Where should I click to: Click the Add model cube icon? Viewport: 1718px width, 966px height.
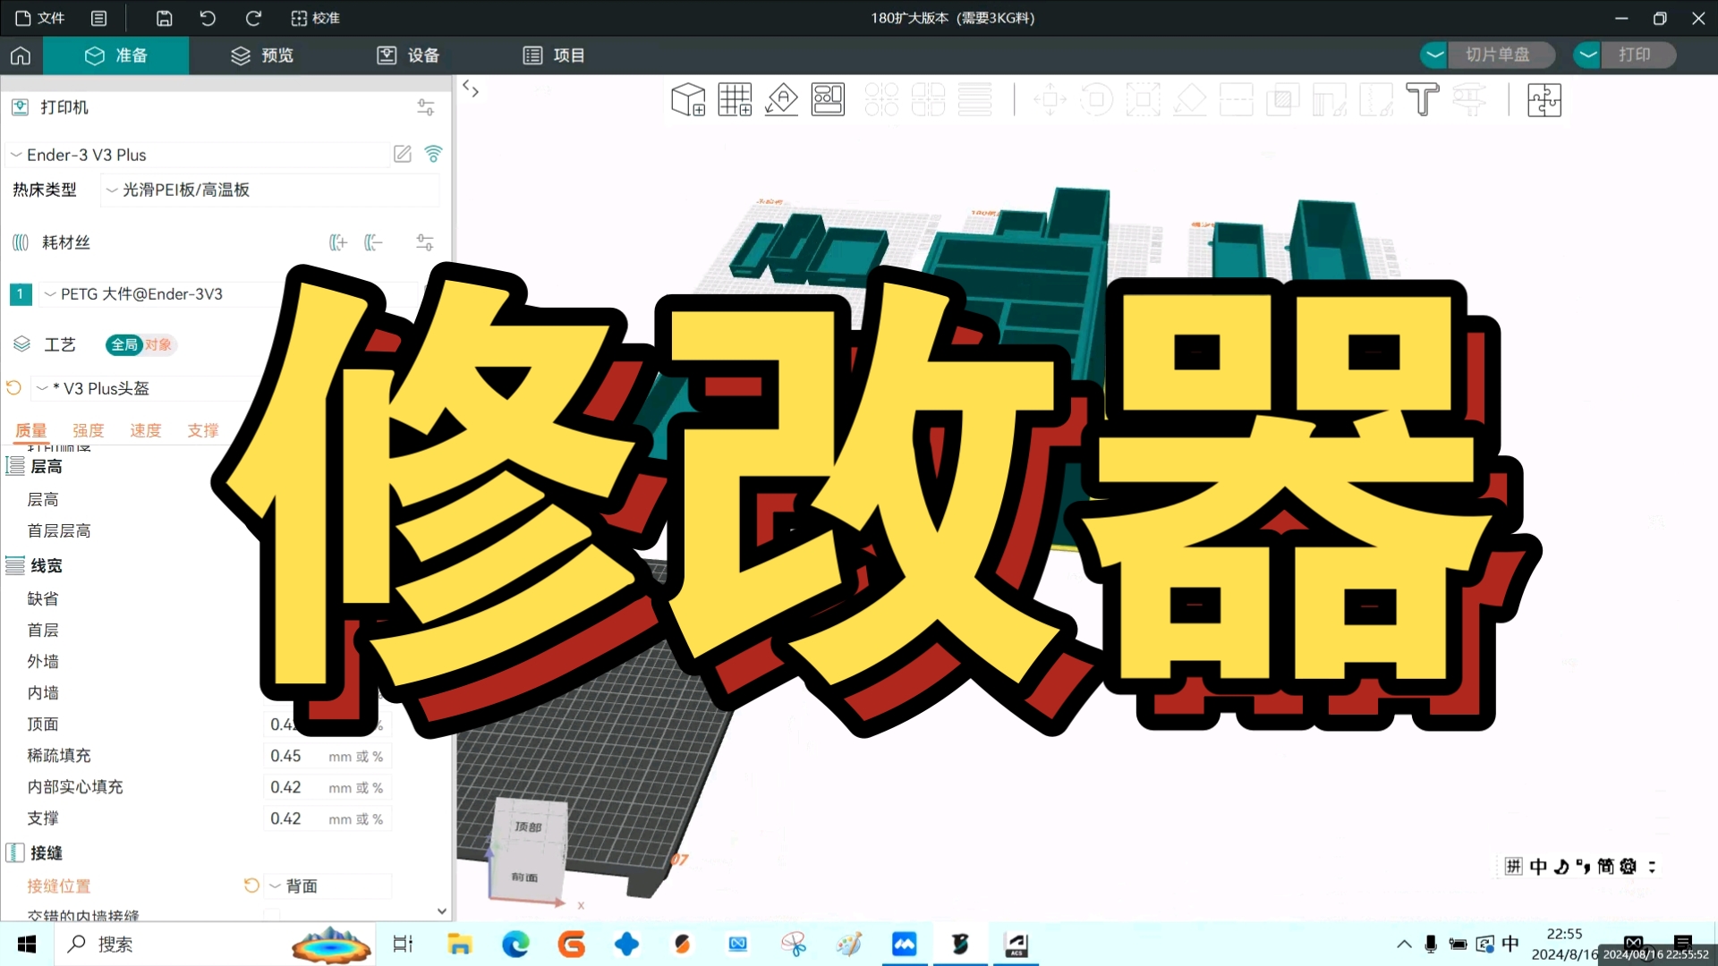pyautogui.click(x=687, y=99)
